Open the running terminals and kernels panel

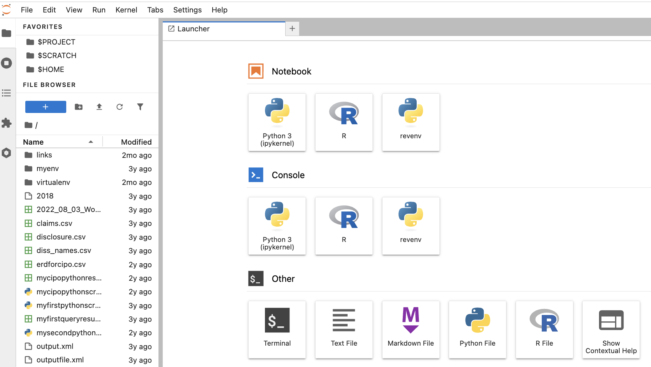point(6,63)
